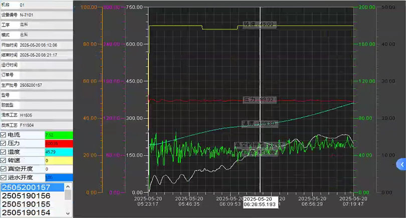Viewport: 406px width, 218px height.
Task: Click the green 电流 color swatch
Action: [59, 135]
